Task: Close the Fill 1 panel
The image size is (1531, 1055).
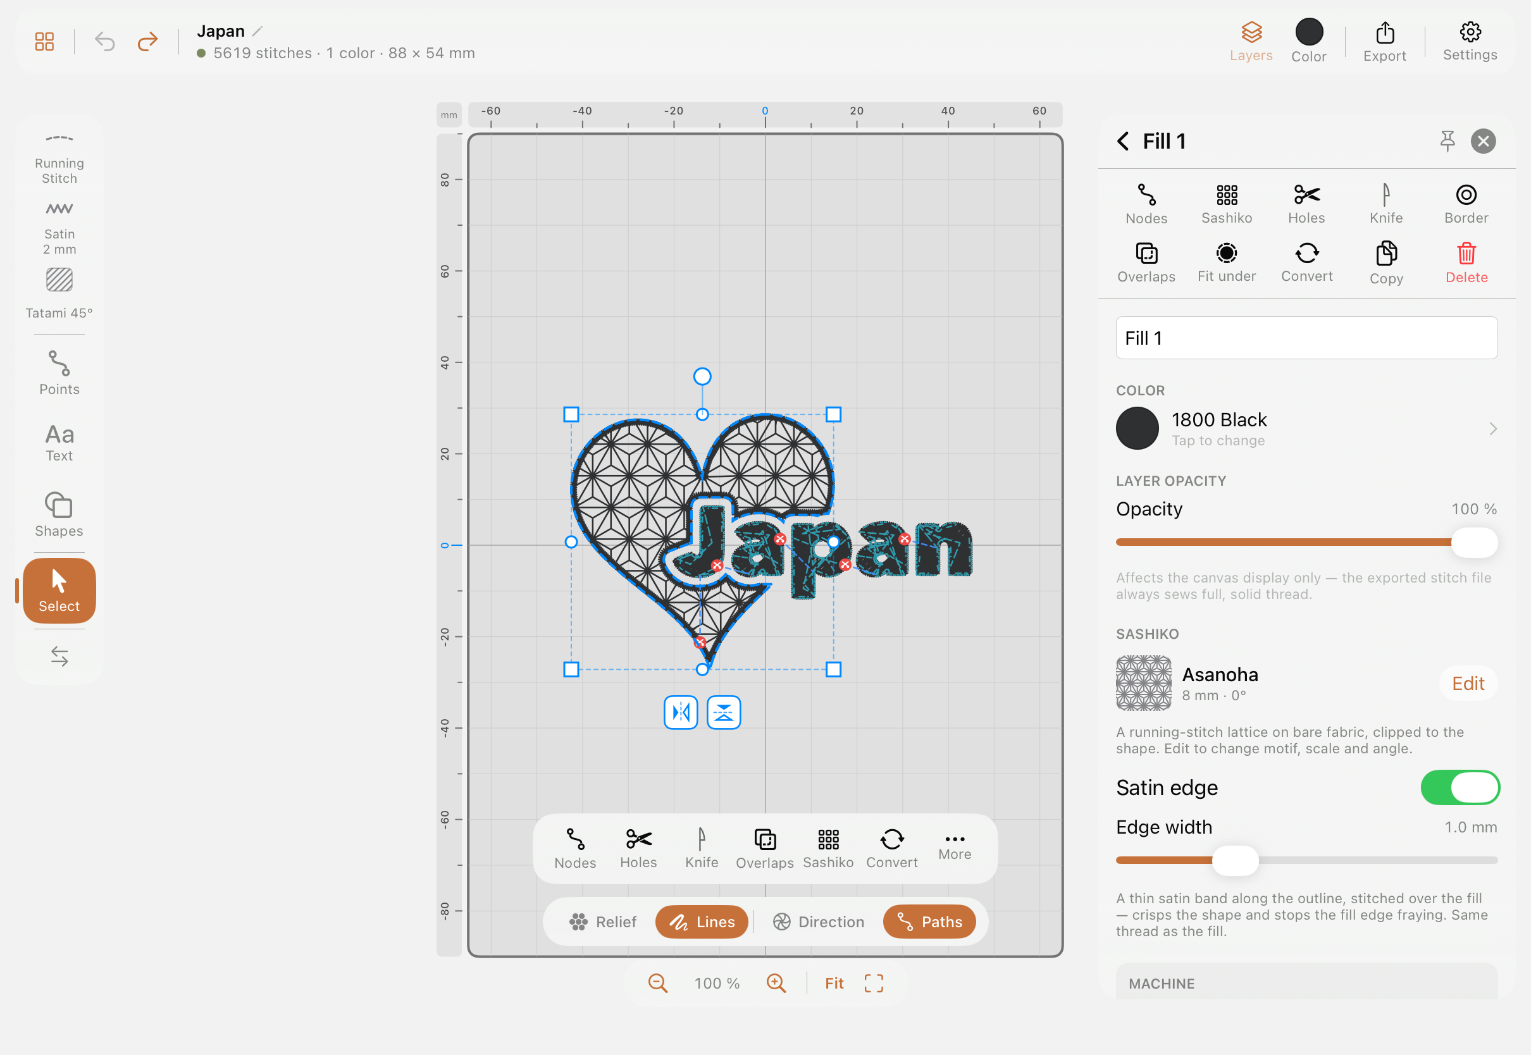Action: [x=1483, y=141]
